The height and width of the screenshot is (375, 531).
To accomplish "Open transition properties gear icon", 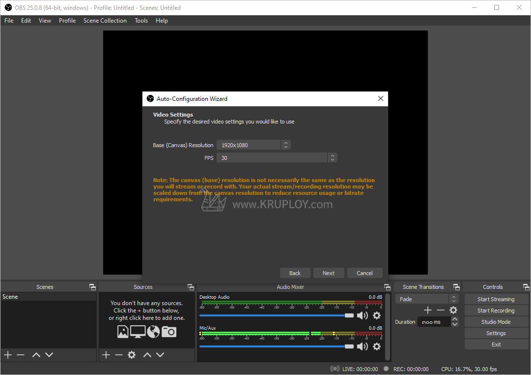I will coord(453,310).
